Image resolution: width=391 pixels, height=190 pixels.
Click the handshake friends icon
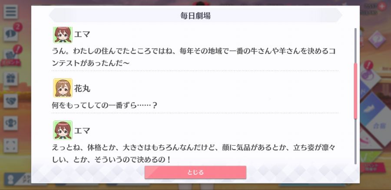click(x=11, y=101)
